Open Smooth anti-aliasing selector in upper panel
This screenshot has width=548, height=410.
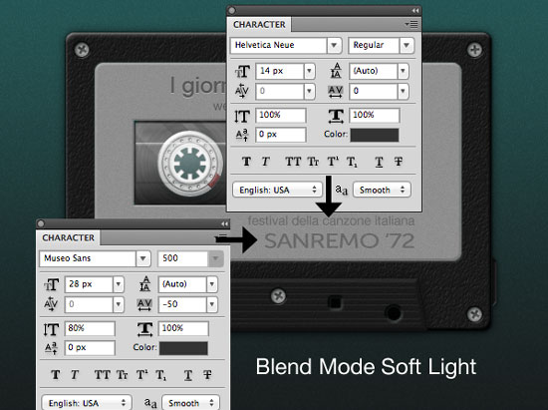[x=382, y=190]
